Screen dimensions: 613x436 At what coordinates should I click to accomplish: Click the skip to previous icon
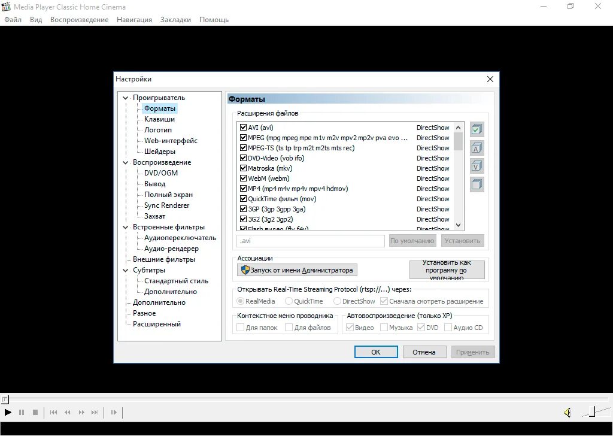[x=53, y=412]
